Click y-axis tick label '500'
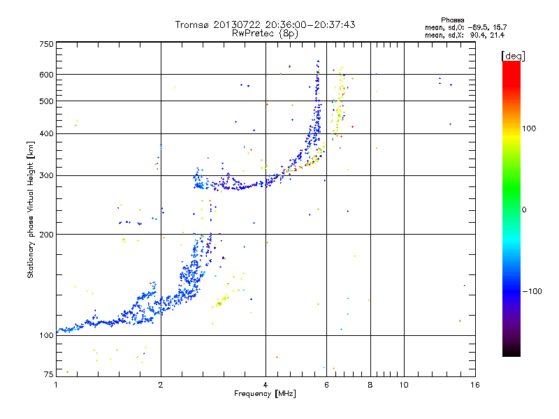This screenshot has height=419, width=559. click(x=46, y=101)
